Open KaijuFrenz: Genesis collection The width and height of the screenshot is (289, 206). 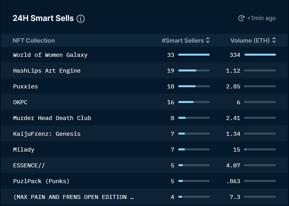point(47,134)
